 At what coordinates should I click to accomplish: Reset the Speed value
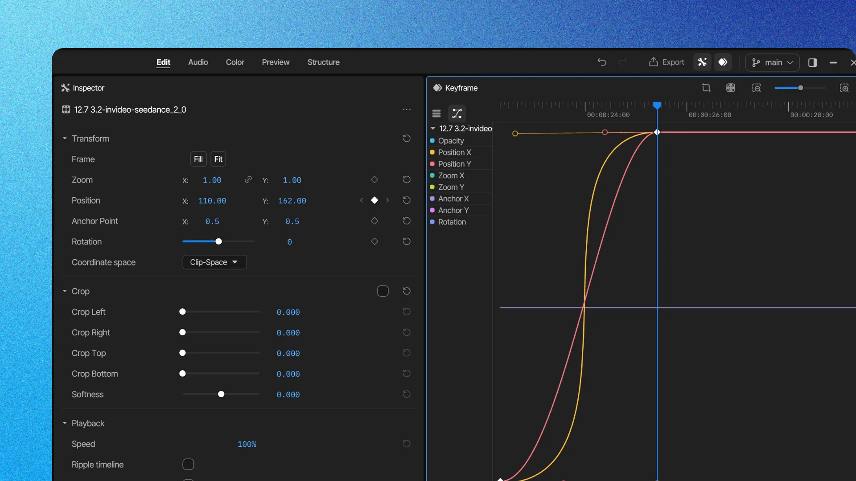(407, 444)
